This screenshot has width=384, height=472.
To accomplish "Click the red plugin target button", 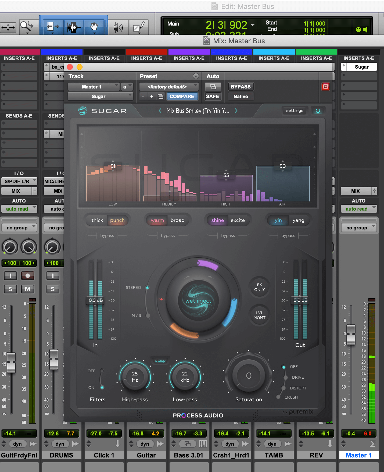I will (326, 87).
